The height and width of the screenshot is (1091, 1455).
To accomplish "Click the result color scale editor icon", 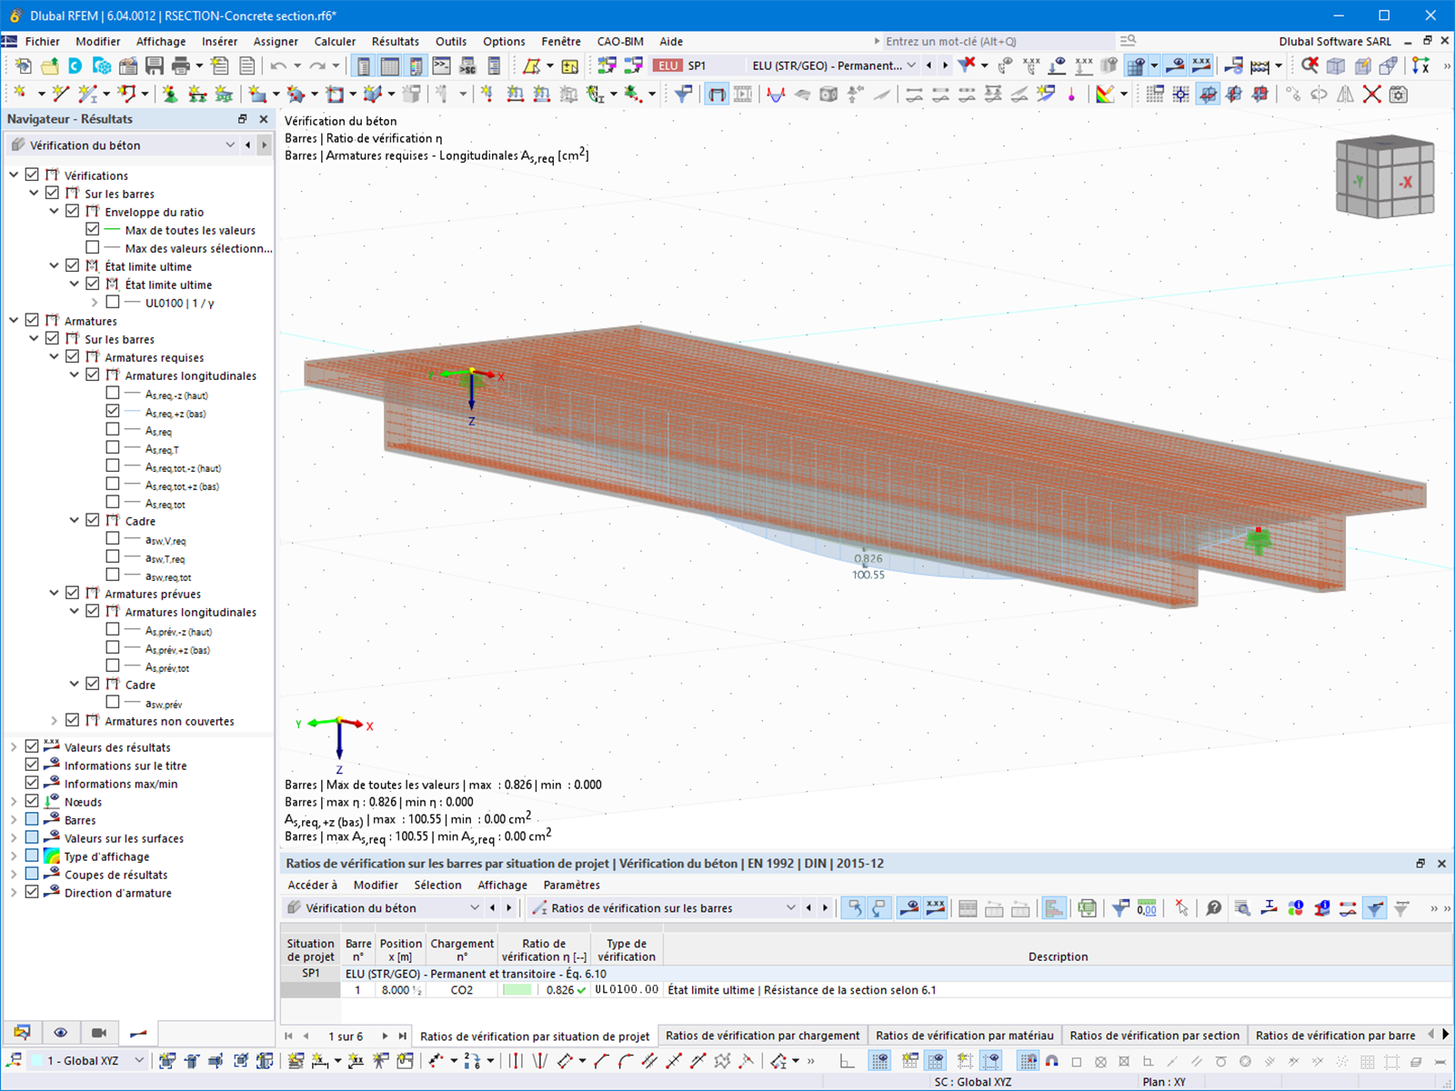I will (1105, 94).
